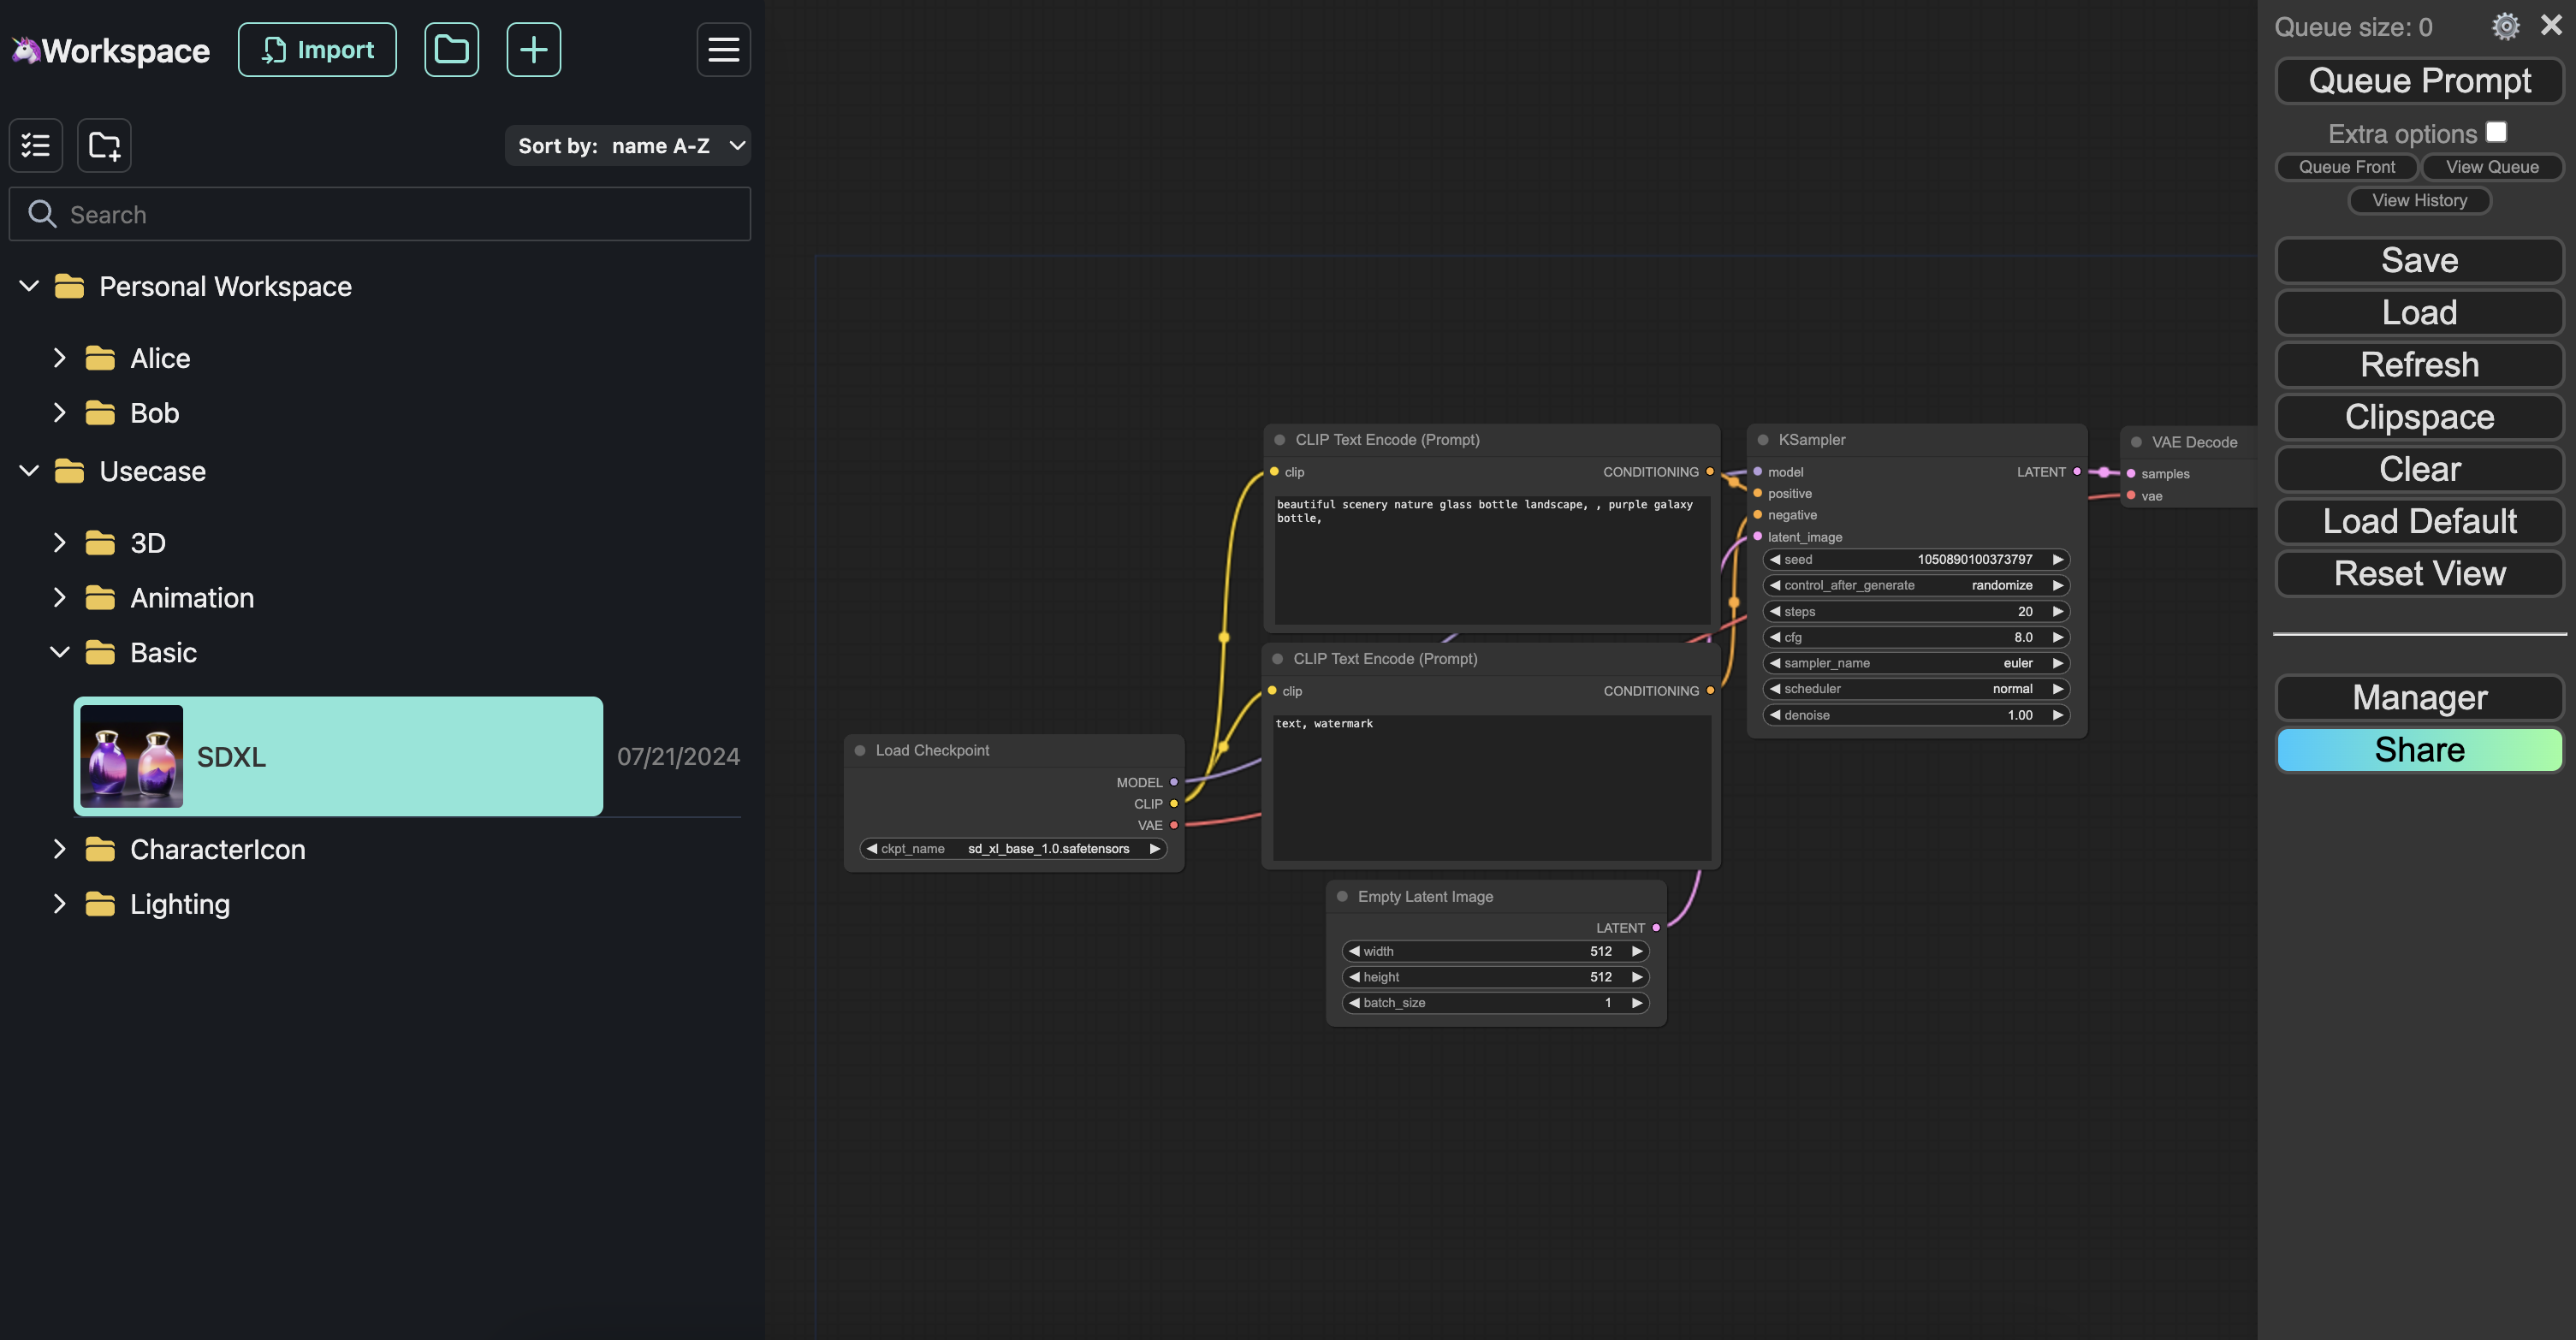The width and height of the screenshot is (2576, 1340).
Task: Change control_after_generate randomize selector
Action: point(1916,585)
